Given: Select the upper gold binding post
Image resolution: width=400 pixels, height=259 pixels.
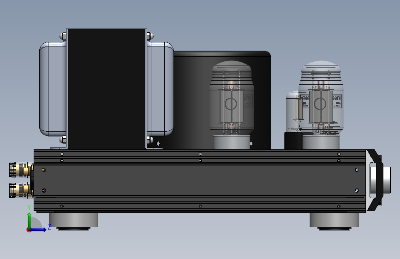Looking at the screenshot, I should pos(21,170).
